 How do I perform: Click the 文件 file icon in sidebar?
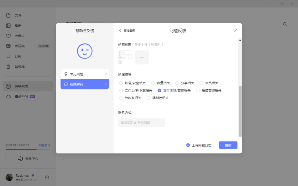pyautogui.click(x=8, y=15)
